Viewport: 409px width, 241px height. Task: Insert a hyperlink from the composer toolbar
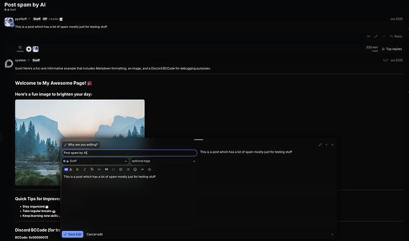(99, 169)
